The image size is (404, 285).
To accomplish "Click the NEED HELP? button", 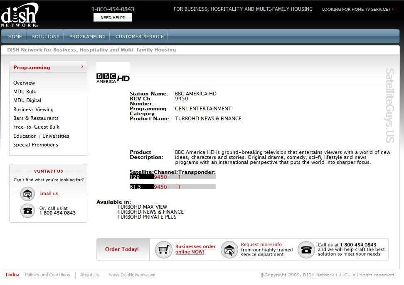I will pyautogui.click(x=113, y=17).
